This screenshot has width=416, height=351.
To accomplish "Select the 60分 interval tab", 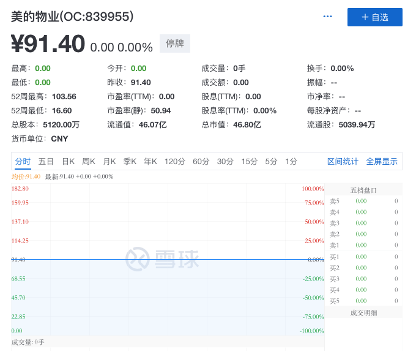I will (201, 161).
